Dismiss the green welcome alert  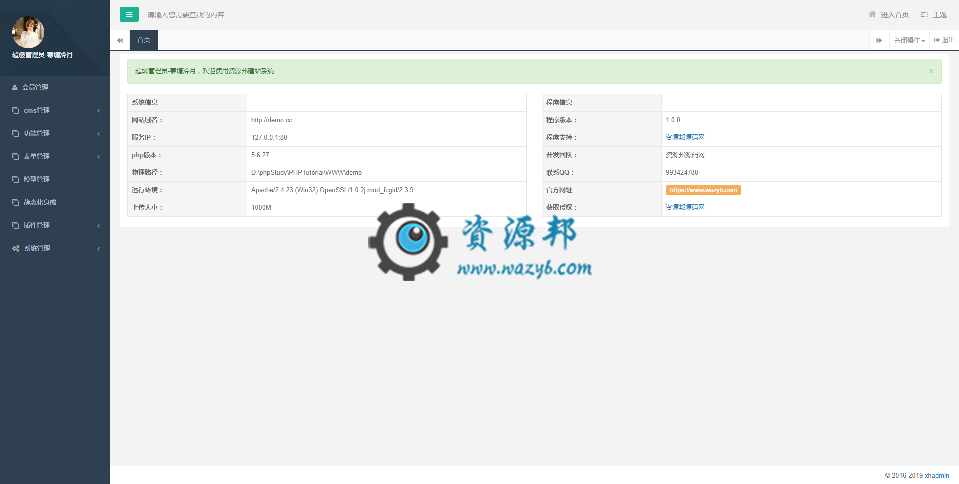tap(931, 71)
